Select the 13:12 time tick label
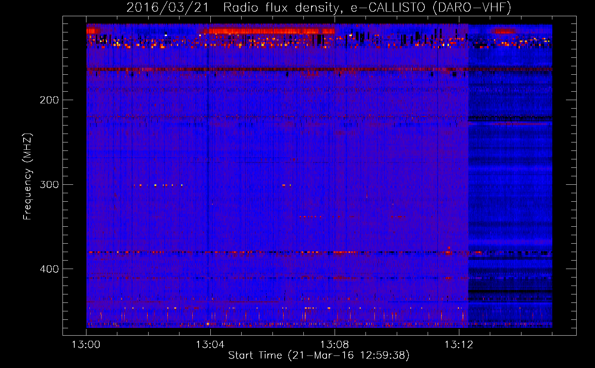Viewport: 595px width, 368px height. click(459, 345)
